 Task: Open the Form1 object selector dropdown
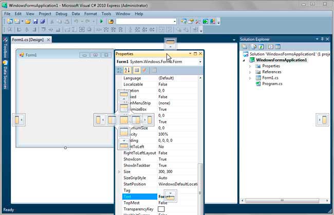(200, 62)
